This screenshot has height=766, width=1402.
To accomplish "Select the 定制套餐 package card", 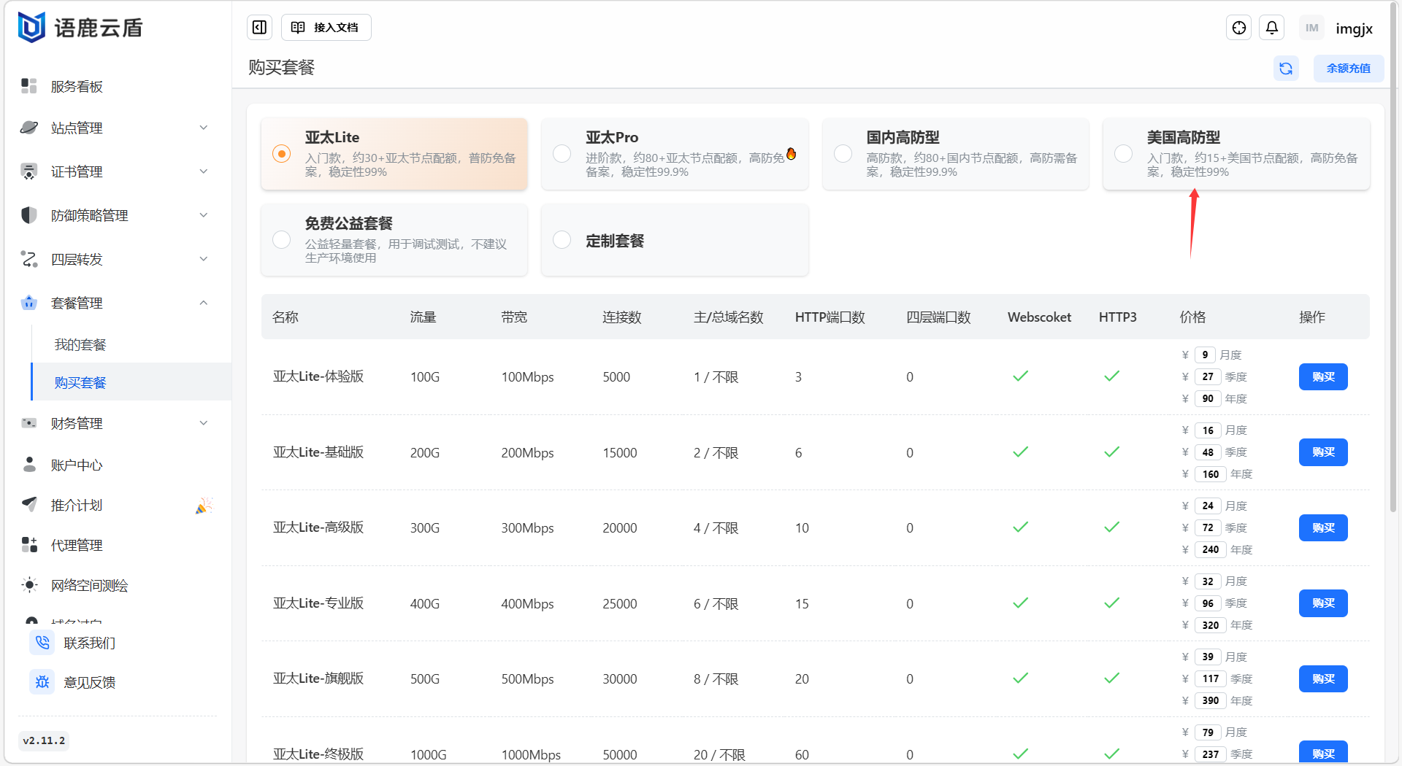I will (674, 241).
